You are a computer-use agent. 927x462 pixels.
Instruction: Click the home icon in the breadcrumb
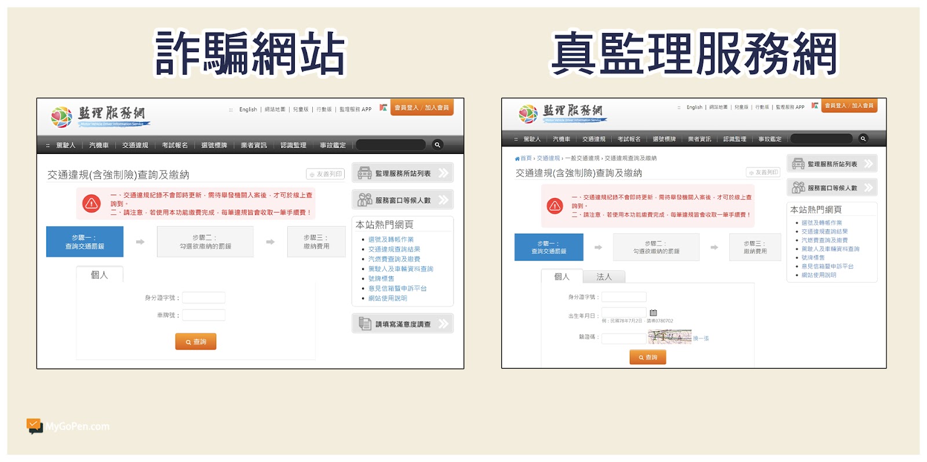517,159
